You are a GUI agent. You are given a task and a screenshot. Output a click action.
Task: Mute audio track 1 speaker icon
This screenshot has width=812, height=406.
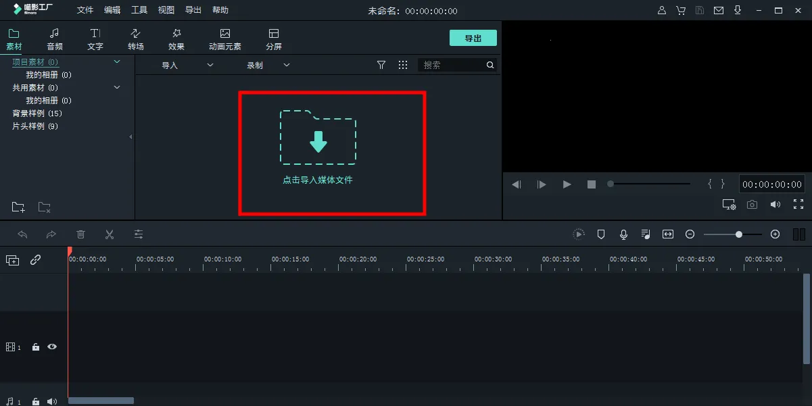(52, 401)
